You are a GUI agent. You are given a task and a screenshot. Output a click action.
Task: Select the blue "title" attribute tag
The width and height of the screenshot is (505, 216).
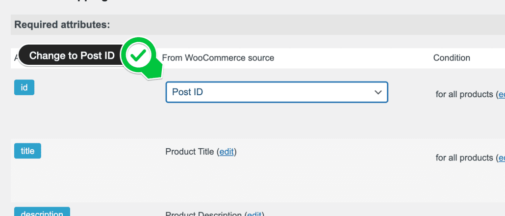[x=27, y=151]
